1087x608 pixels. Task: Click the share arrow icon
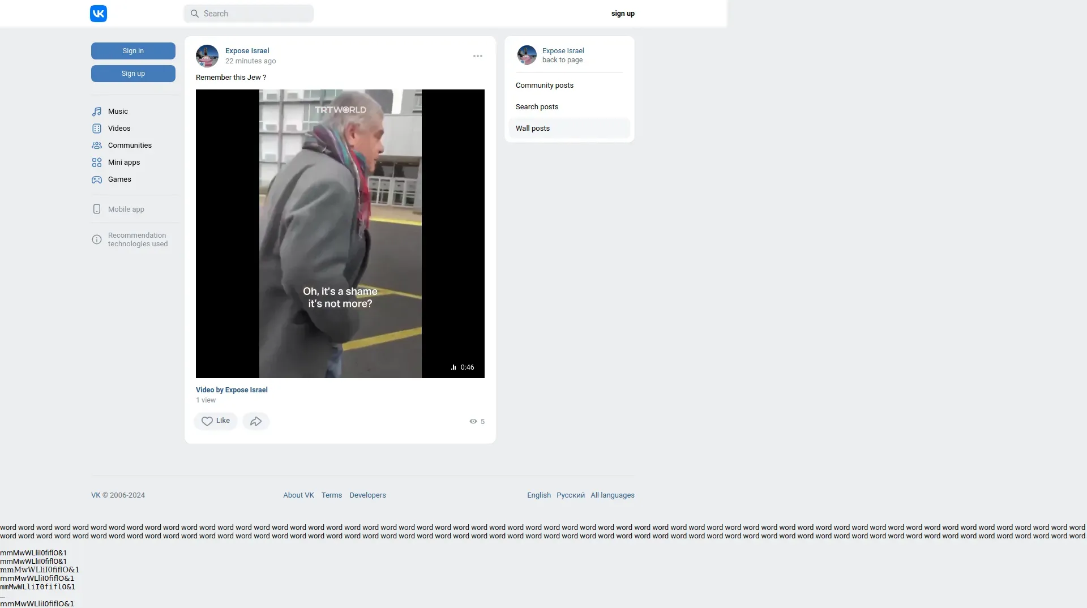pos(256,421)
